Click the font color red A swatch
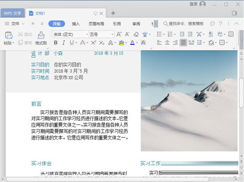 click(132, 43)
